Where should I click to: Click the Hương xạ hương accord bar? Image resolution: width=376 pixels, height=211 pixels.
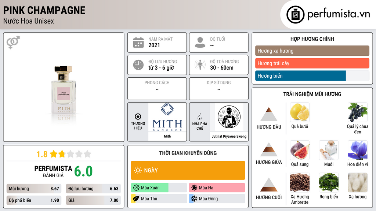point(312,51)
